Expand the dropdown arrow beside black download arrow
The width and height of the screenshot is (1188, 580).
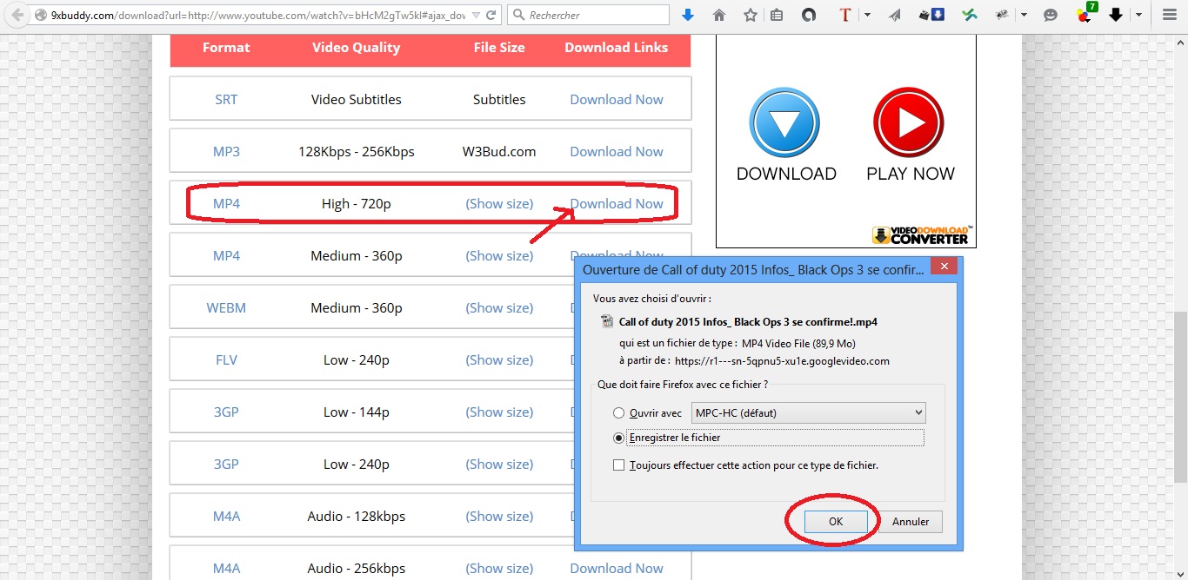[x=1138, y=15]
